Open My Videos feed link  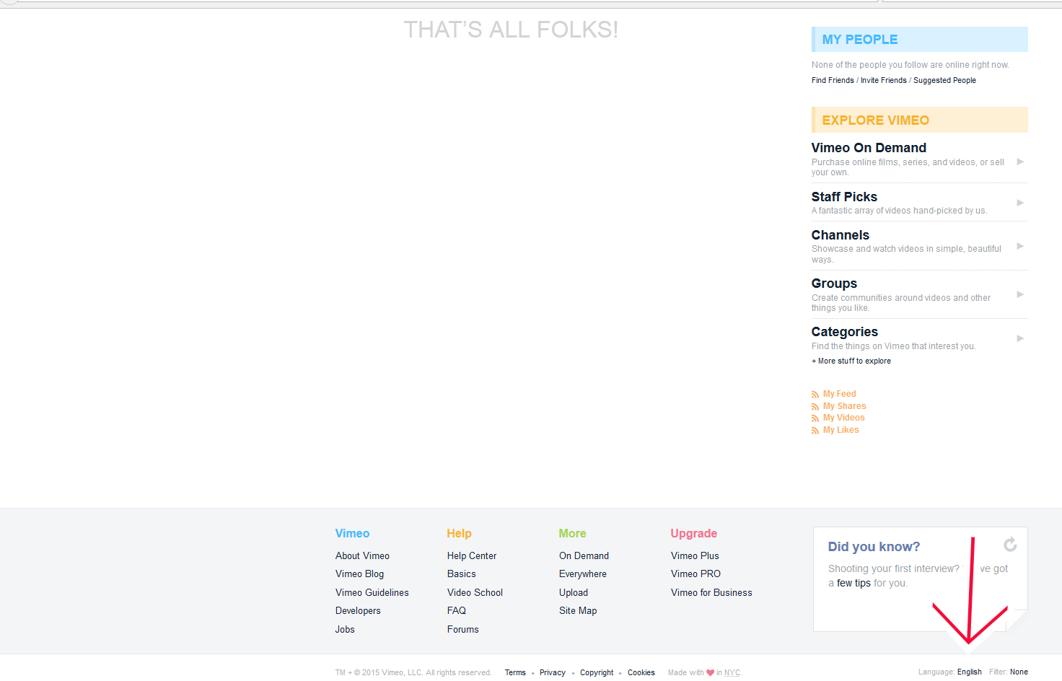click(844, 418)
